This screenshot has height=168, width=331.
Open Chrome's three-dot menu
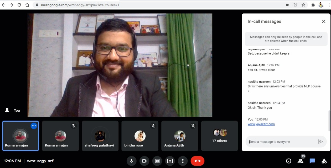pos(329,5)
